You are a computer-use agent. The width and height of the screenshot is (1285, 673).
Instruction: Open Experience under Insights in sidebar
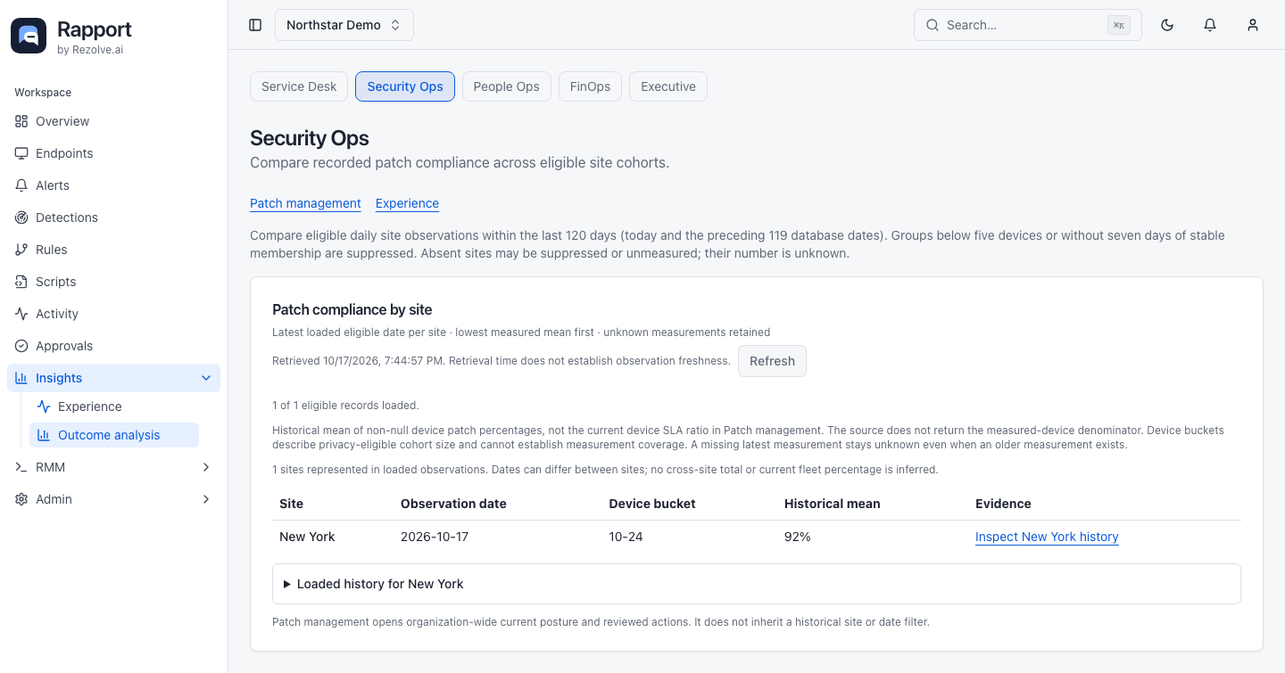tap(114, 406)
